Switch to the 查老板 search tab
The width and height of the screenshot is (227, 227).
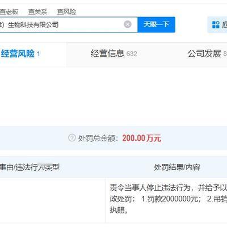click(x=9, y=12)
